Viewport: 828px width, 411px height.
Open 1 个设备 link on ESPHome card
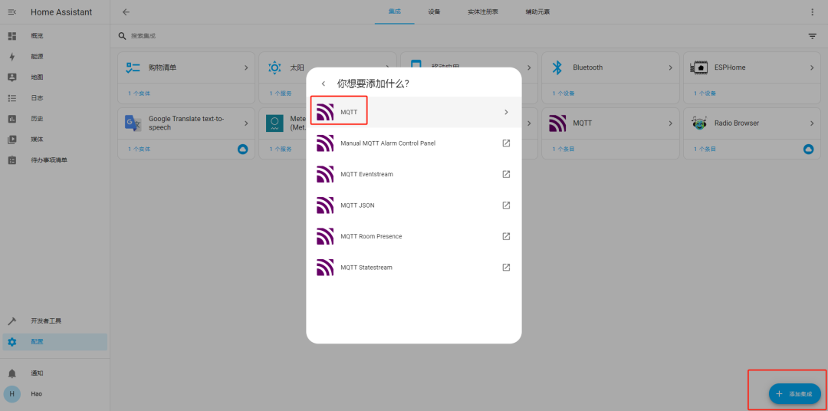705,94
